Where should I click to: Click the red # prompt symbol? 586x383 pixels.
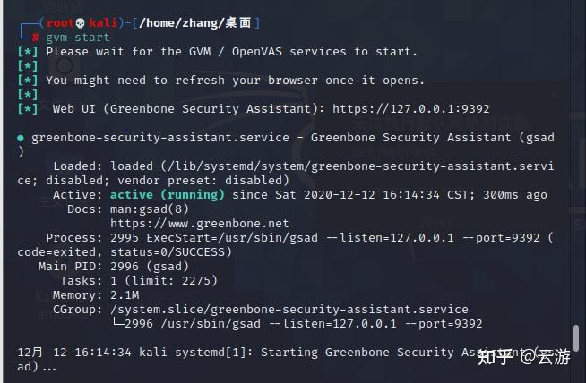(x=35, y=38)
